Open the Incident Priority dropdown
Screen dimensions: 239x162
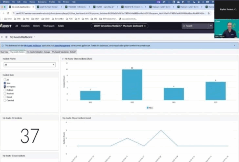(x=29, y=65)
